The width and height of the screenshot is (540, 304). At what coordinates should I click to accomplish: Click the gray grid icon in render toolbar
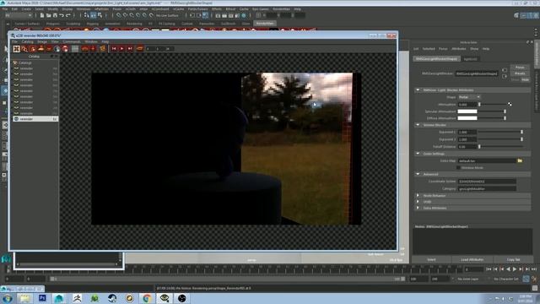coord(75,49)
